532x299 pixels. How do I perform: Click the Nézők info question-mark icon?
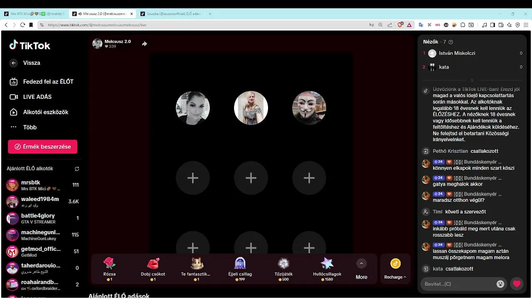pos(451,42)
